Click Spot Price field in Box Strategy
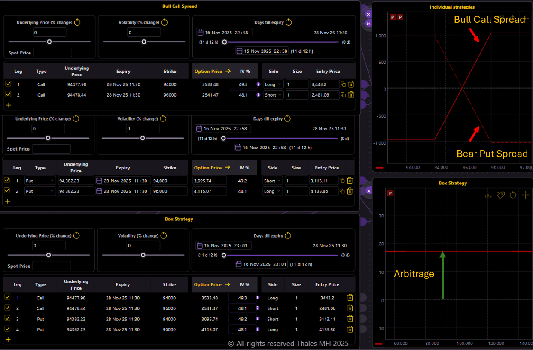Viewport: 533px width, 350px height. coord(52,266)
